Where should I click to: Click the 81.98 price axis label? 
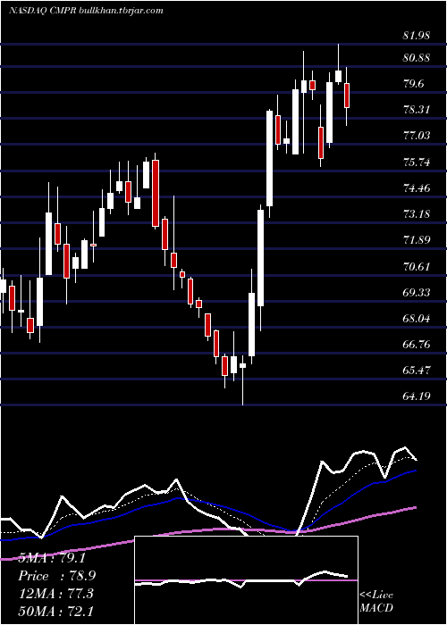(x=417, y=36)
